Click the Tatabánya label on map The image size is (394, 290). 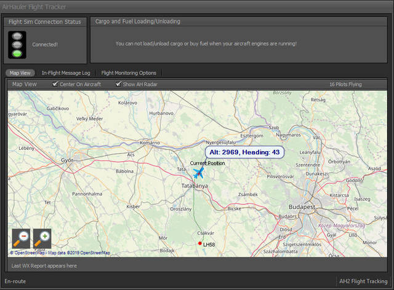[195, 186]
